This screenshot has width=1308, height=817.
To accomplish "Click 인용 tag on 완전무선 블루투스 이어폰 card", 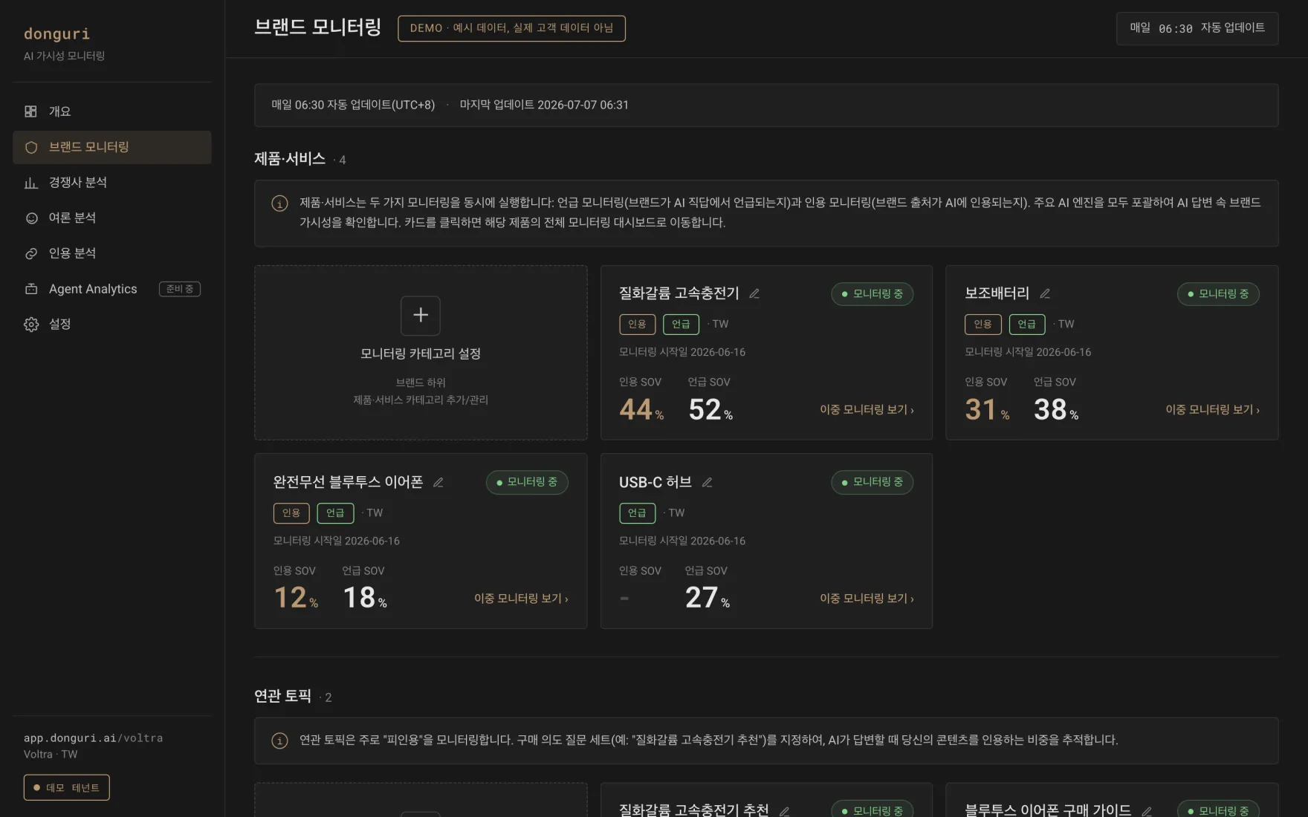I will [x=291, y=513].
